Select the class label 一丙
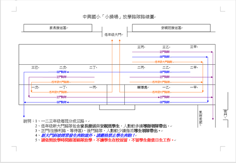This screenshot has width=236, height=163. pyautogui.click(x=93, y=87)
